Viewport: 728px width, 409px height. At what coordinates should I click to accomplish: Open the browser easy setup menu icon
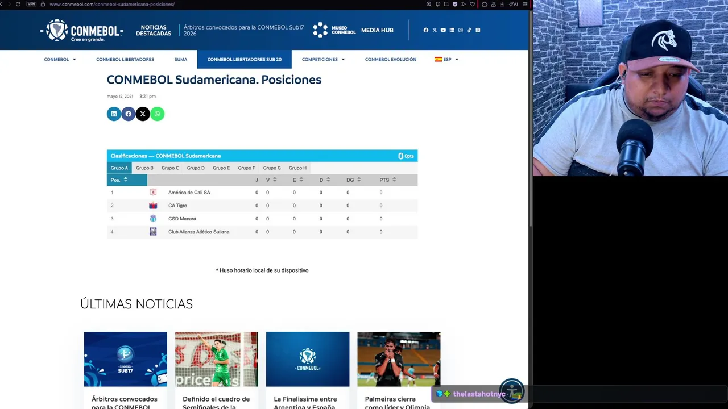(524, 4)
